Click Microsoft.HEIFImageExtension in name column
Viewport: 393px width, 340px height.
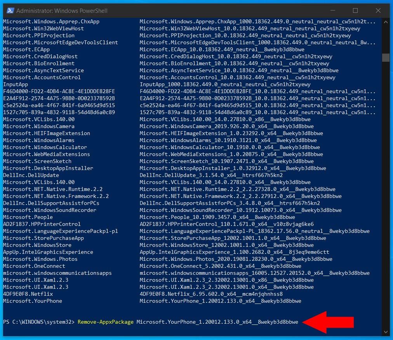(x=46, y=133)
